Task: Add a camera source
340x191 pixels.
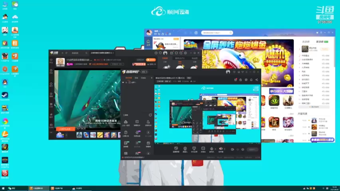Action: [185, 149]
